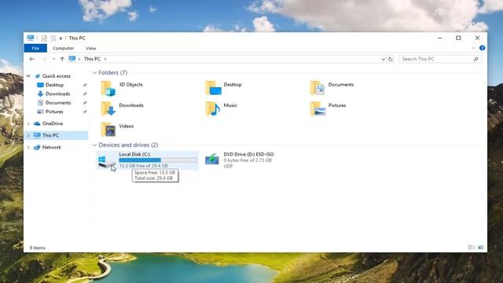The width and height of the screenshot is (503, 283).
Task: Open the address bar history dropdown
Action: click(x=383, y=60)
